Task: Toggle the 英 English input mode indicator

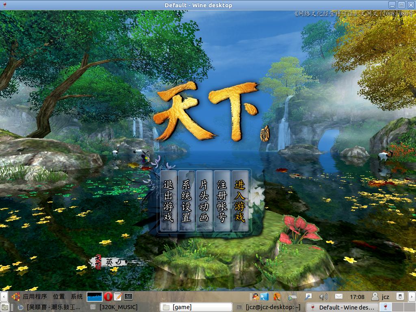Action: 109,262
